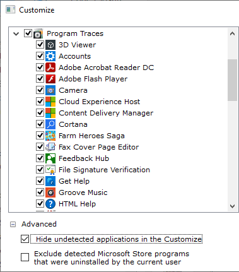Click the Adobe Acrobat Reader DC icon
The height and width of the screenshot is (272, 239).
click(50, 68)
